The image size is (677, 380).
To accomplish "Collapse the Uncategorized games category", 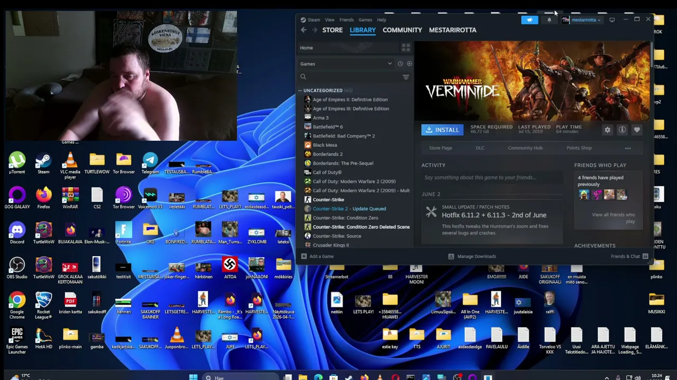I will pos(300,91).
